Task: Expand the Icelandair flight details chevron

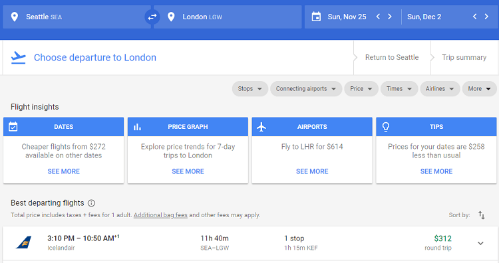Action: 480,243
